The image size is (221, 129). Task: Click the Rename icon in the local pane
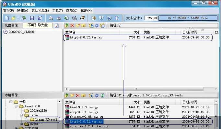coord(83,95)
